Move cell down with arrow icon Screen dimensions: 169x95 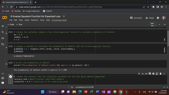143,74
